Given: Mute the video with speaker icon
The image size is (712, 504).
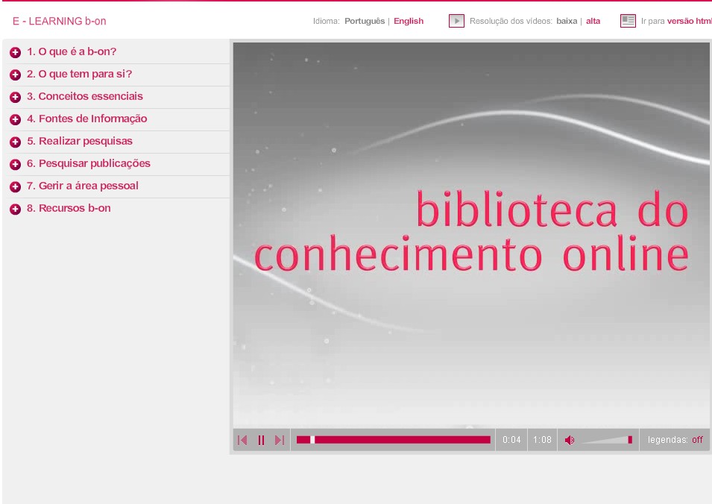Looking at the screenshot, I should (570, 440).
